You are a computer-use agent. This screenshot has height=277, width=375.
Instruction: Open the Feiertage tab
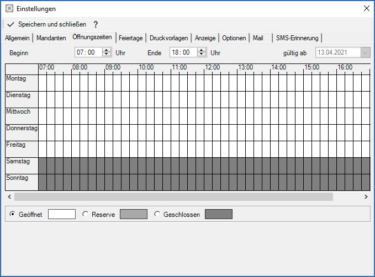point(131,38)
